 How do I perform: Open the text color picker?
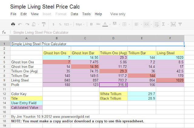coord(106,24)
